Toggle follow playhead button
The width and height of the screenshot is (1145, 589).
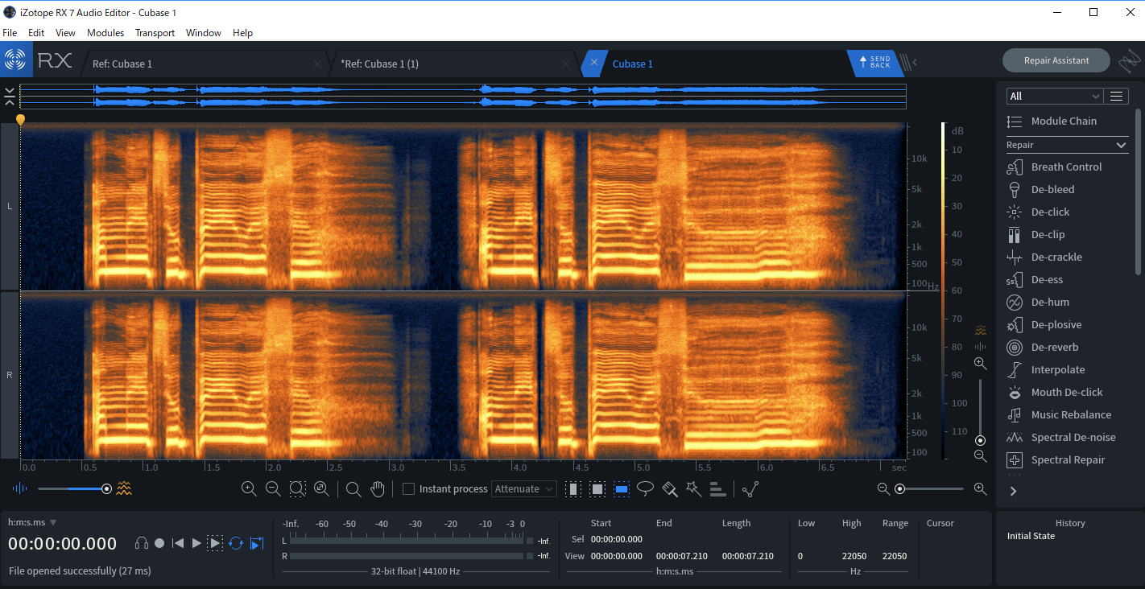tap(257, 543)
